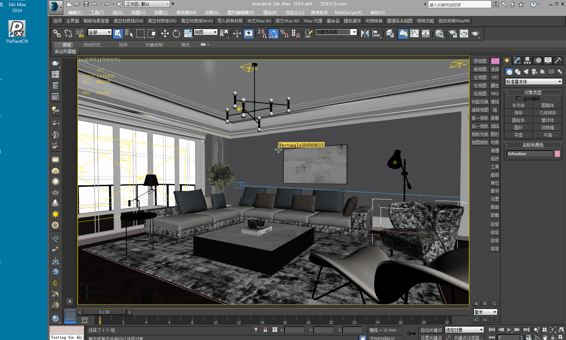Open the 编辑(E) menu

click(x=75, y=13)
